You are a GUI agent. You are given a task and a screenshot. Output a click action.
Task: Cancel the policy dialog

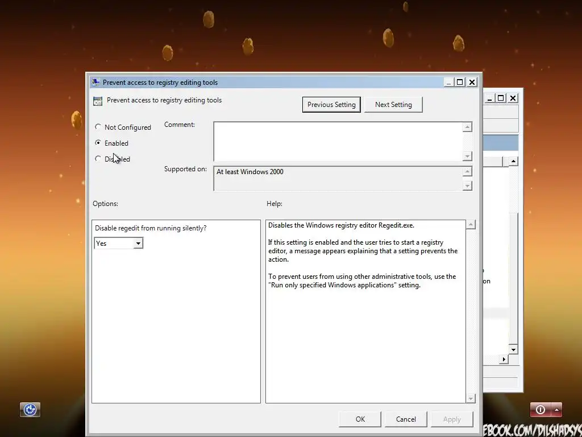tap(406, 419)
